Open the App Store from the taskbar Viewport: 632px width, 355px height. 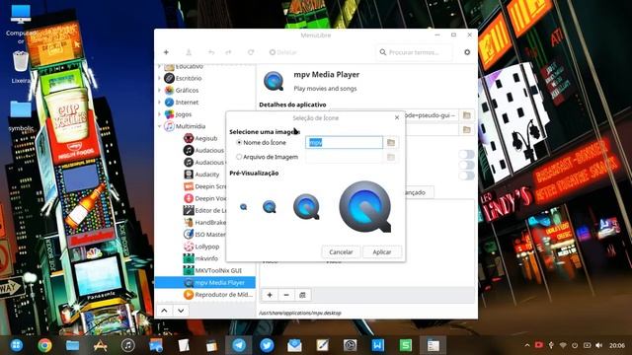pyautogui.click(x=101, y=345)
